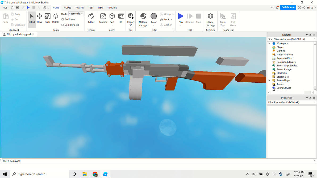Open the Lock dropdown arrow
The width and height of the screenshot is (317, 178).
(172, 19)
